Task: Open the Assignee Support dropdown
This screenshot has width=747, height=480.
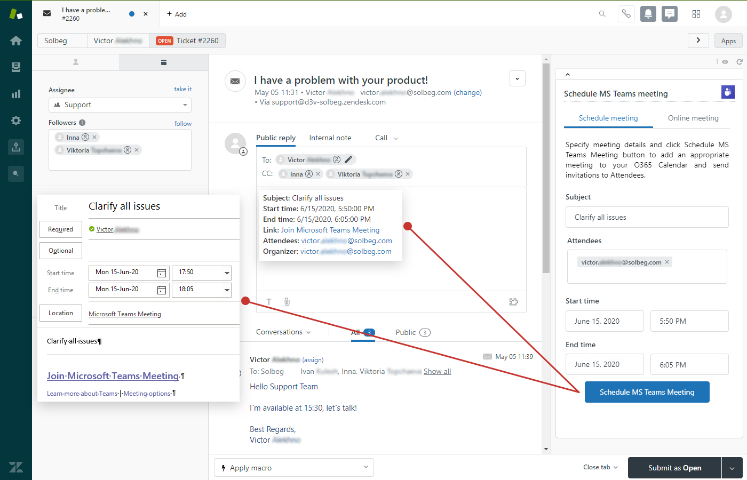Action: (x=120, y=105)
